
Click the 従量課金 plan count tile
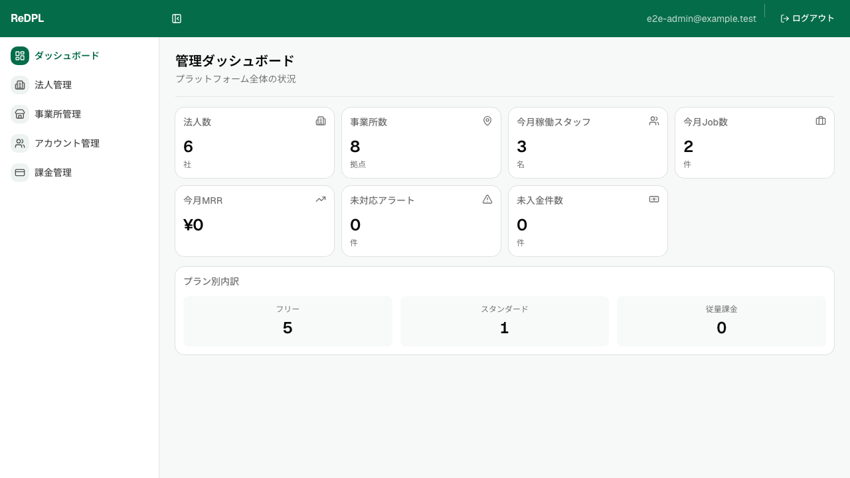(721, 321)
